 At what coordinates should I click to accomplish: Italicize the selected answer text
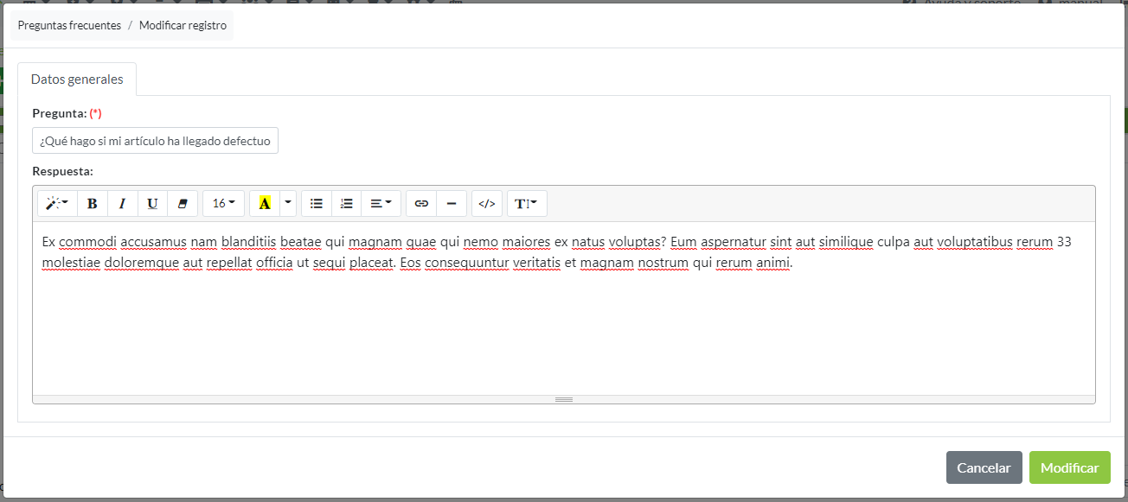(122, 203)
